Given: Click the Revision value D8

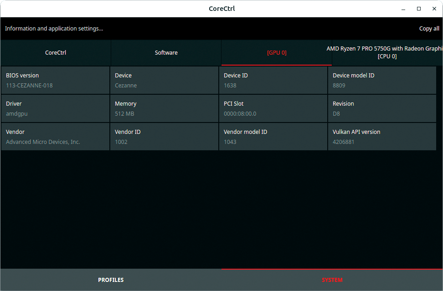Looking at the screenshot, I should tap(336, 114).
